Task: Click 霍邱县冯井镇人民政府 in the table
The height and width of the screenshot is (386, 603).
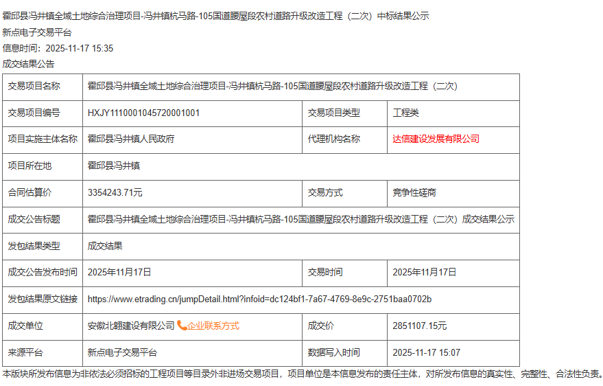Action: pos(131,139)
